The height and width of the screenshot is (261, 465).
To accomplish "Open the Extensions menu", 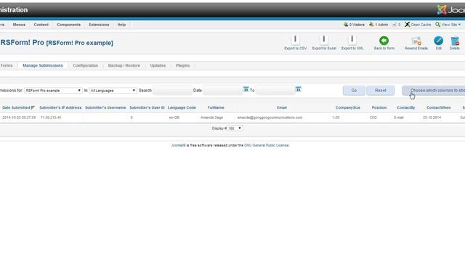I will coord(99,25).
